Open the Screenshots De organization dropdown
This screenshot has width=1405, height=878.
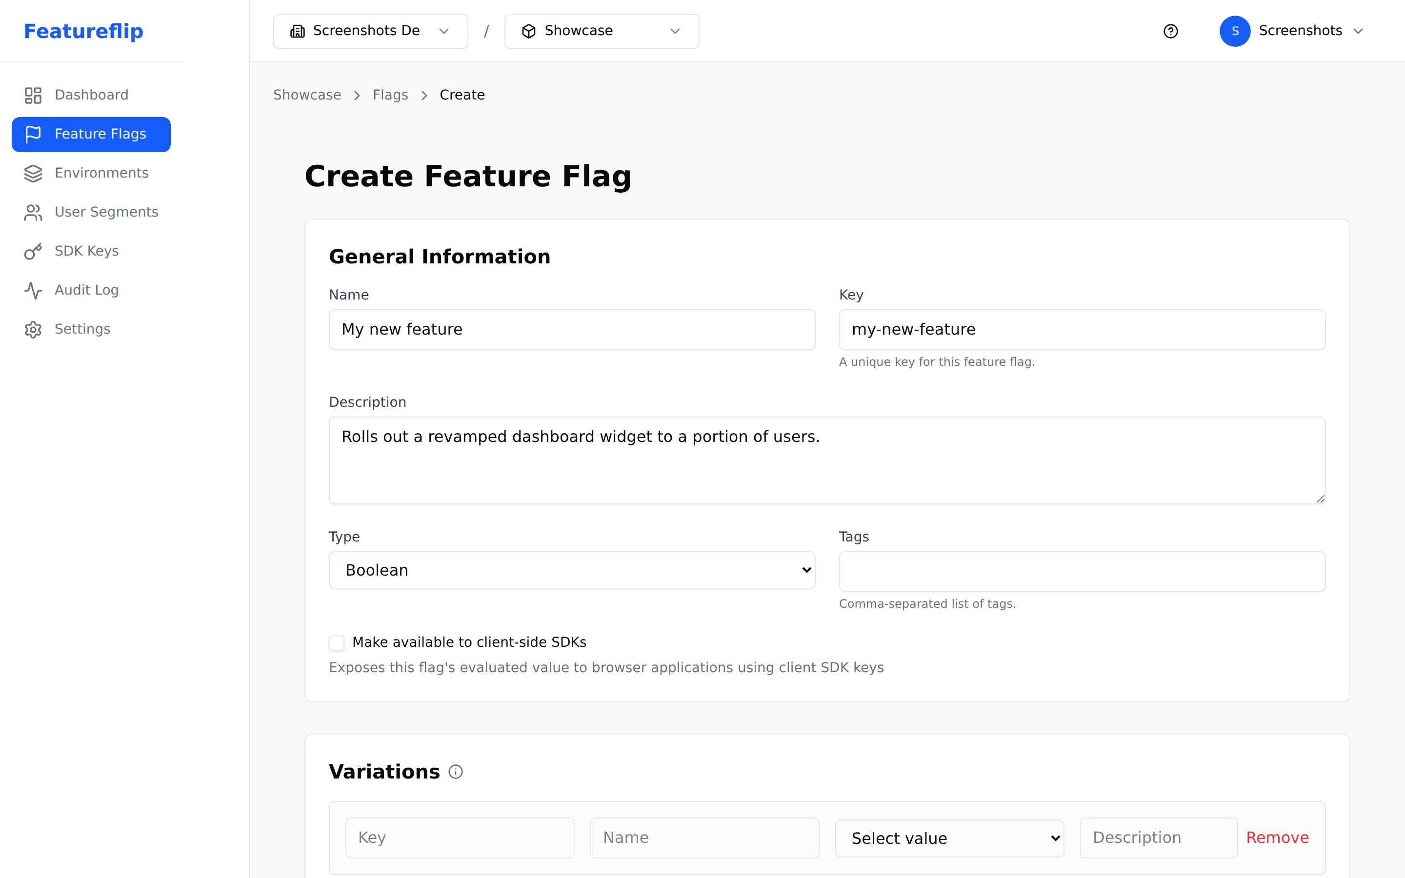[370, 31]
